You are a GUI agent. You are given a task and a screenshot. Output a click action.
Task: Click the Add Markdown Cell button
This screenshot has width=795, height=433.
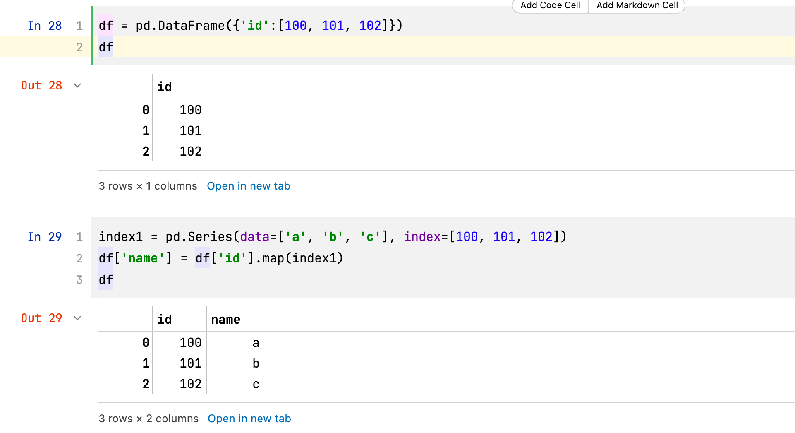coord(637,5)
